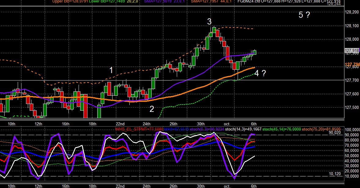Click '10,0000' on the stochastic scale

pos(352,176)
